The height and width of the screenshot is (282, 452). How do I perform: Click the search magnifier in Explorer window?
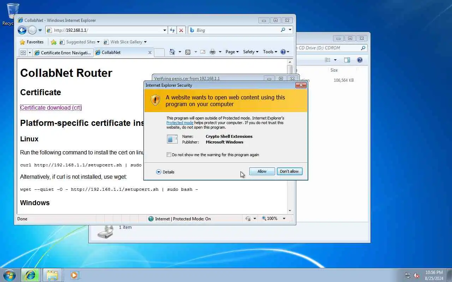point(363,48)
